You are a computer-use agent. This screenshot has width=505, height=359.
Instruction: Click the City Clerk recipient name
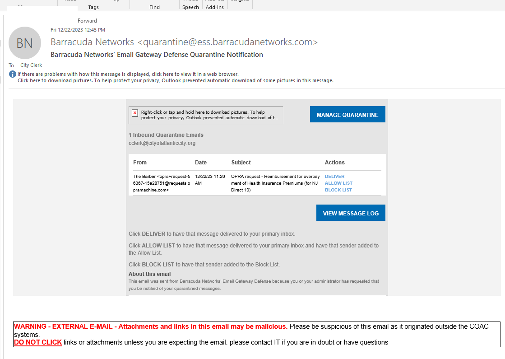click(x=31, y=65)
